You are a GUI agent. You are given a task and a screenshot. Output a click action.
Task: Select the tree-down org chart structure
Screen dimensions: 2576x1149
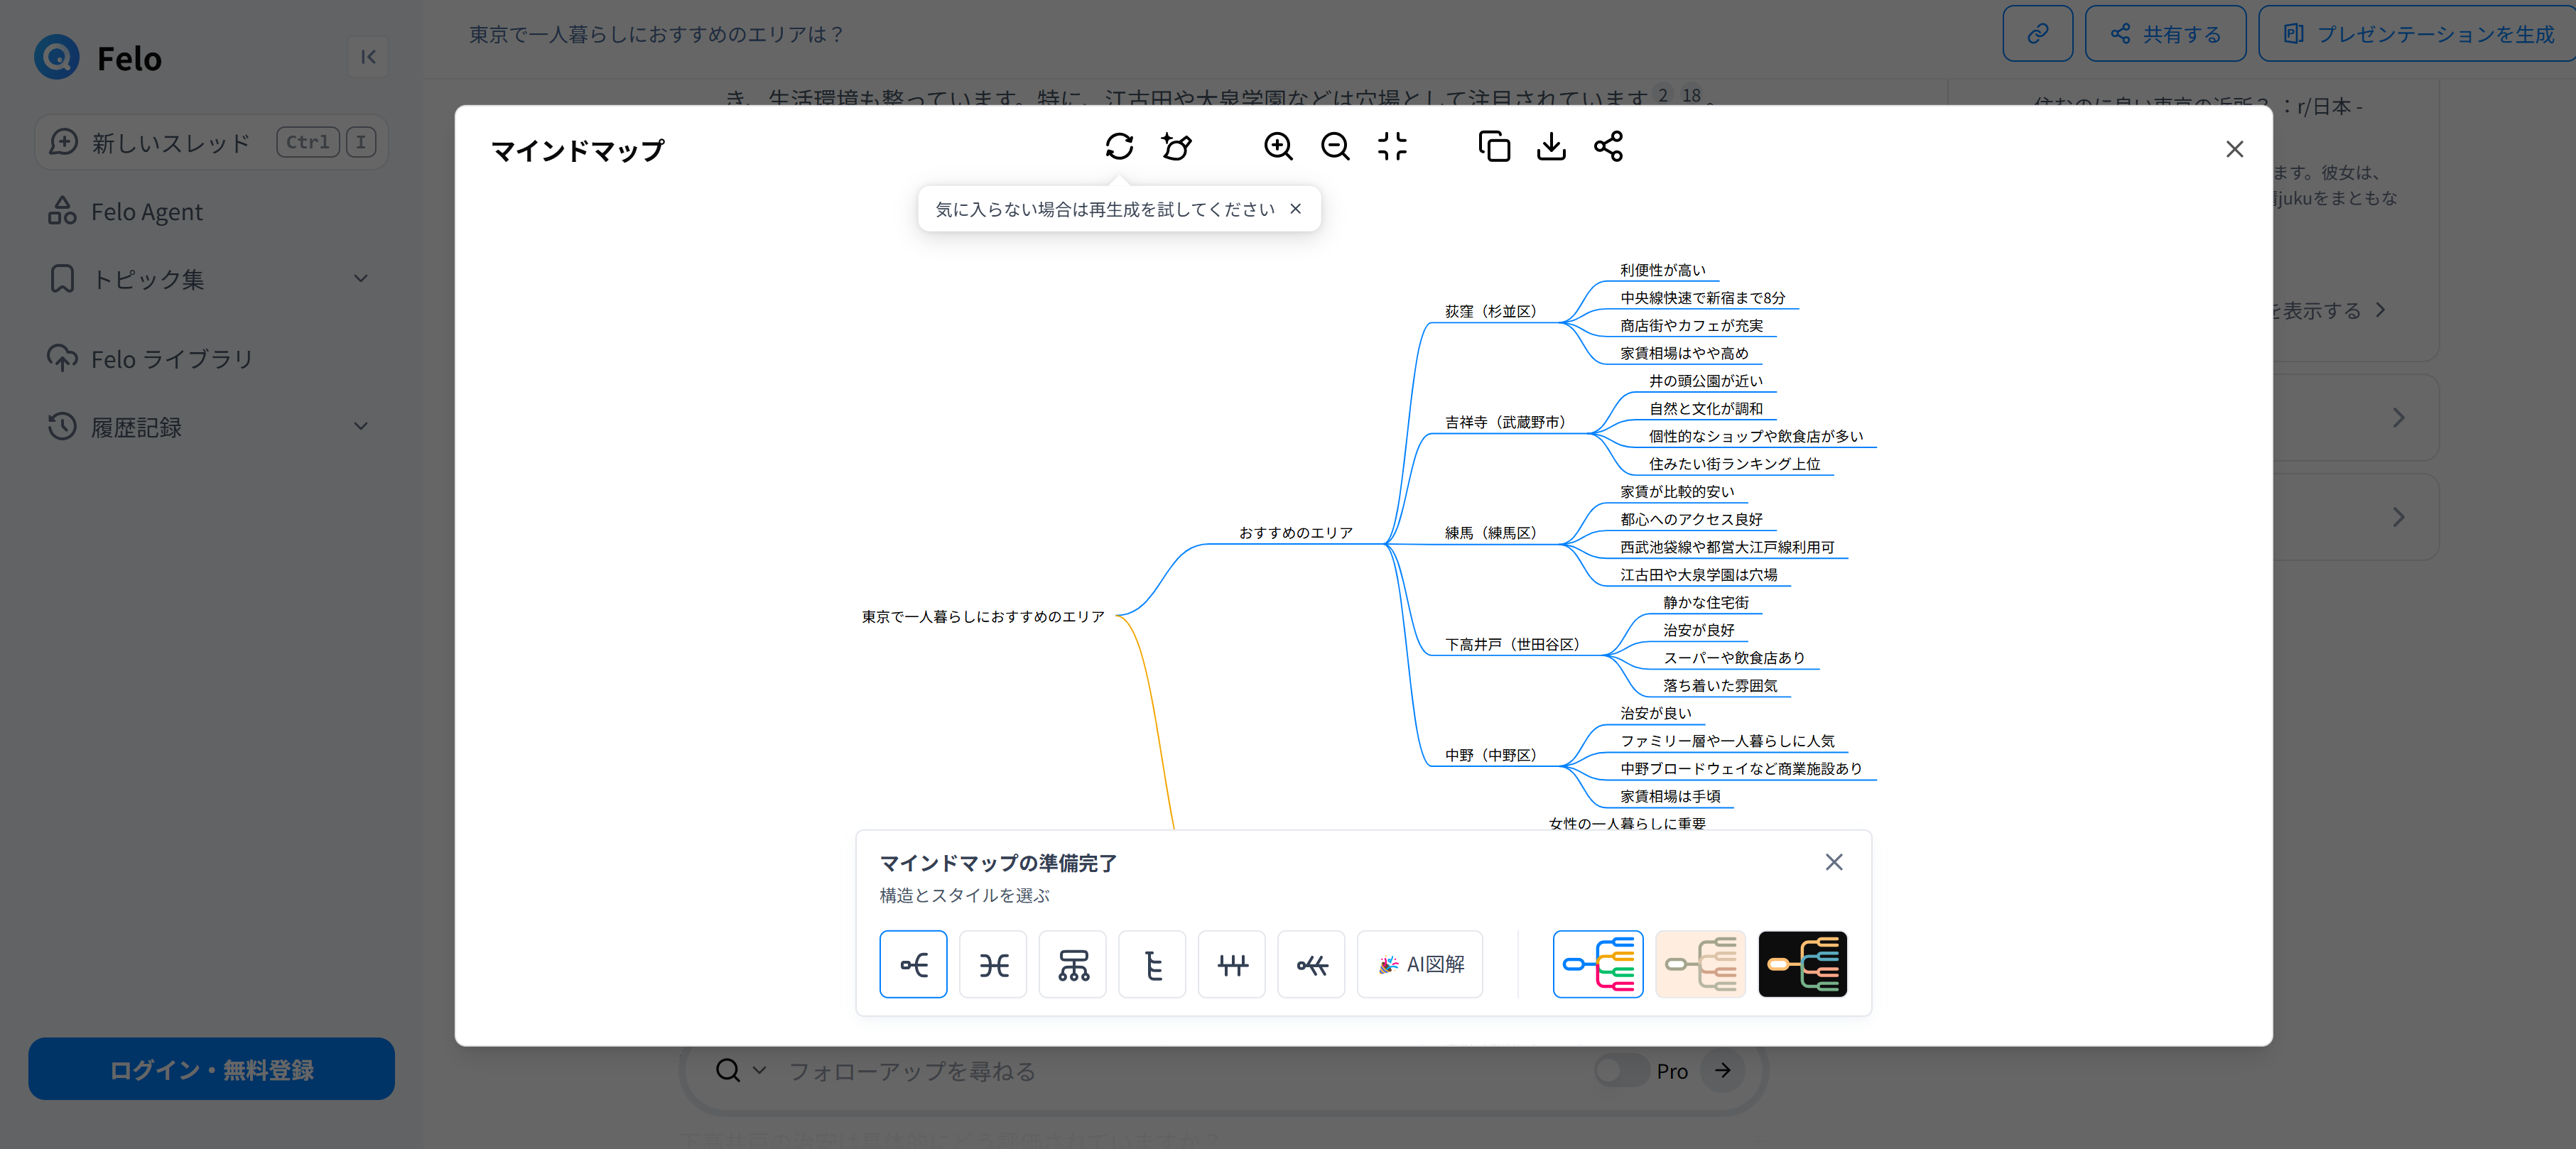point(1072,964)
